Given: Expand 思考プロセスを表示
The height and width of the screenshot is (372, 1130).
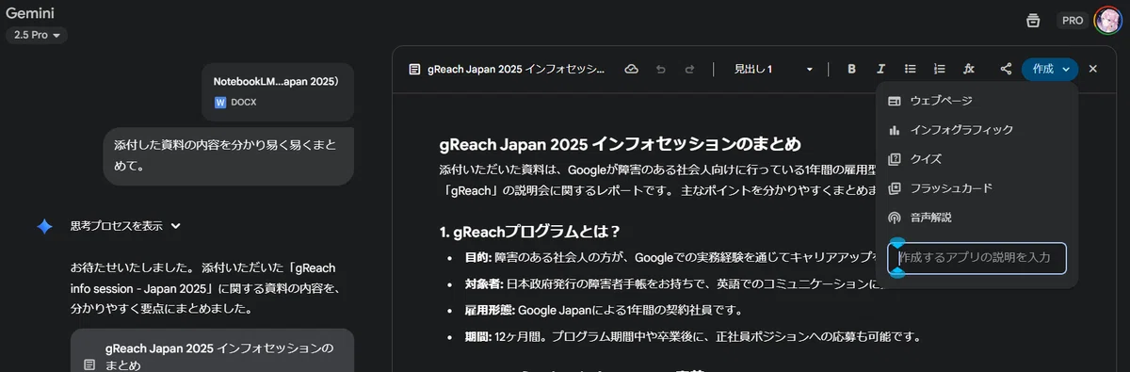Looking at the screenshot, I should tap(125, 226).
